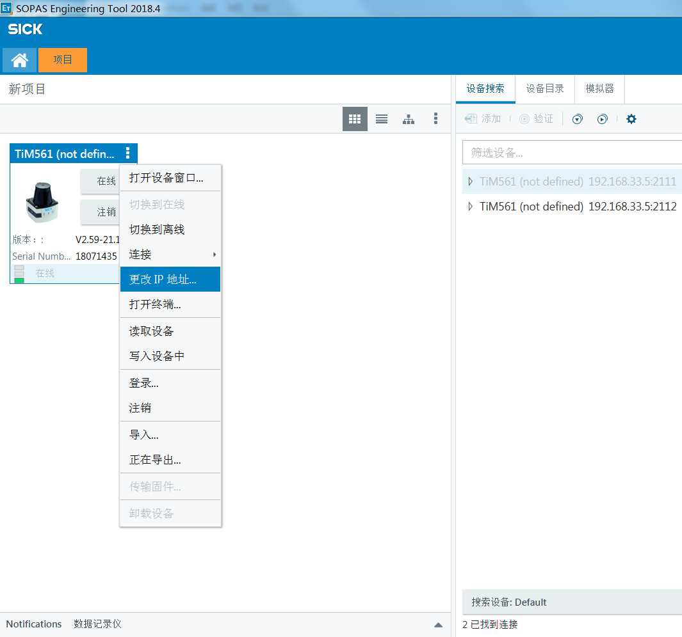Click the 在线 status label on tile
Image resolution: width=682 pixels, height=637 pixels.
point(45,273)
